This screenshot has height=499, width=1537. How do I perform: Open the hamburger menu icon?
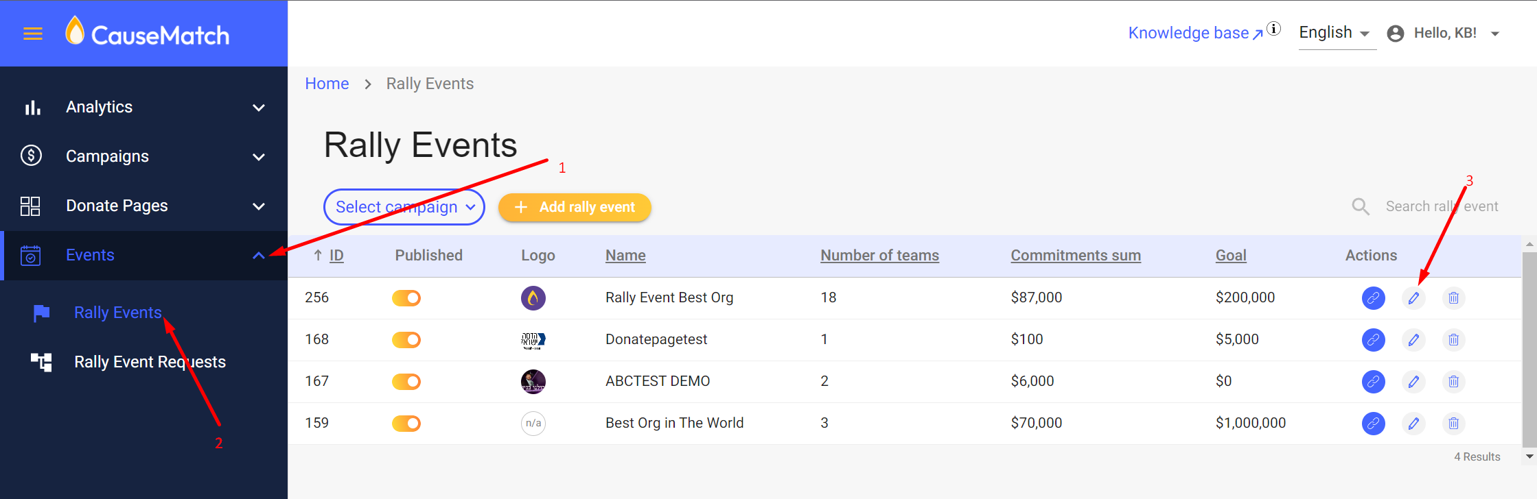pos(33,34)
